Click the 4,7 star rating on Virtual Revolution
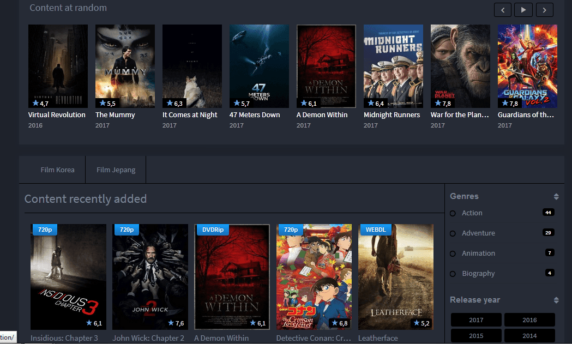Image resolution: width=572 pixels, height=344 pixels. tap(40, 103)
